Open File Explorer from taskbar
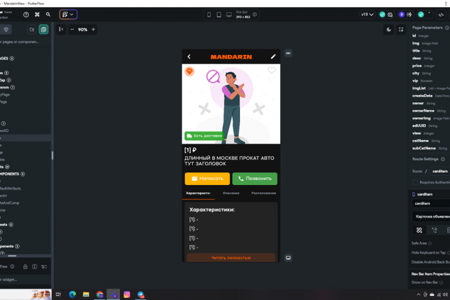The height and width of the screenshot is (300, 450). click(x=86, y=294)
